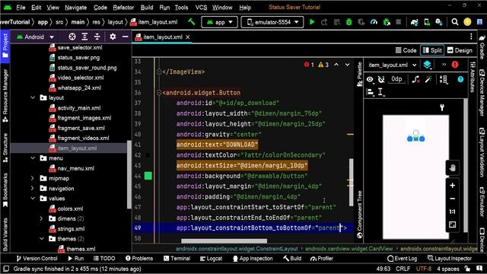The width and height of the screenshot is (487, 274).
Task: Zoom in the design preview with plus
Action: click(x=452, y=186)
